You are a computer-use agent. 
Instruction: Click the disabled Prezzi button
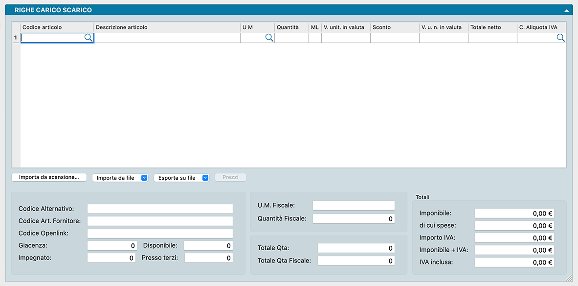click(230, 177)
